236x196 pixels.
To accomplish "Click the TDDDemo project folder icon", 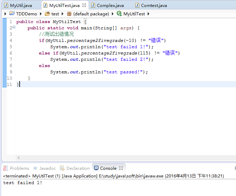I will tap(12, 13).
